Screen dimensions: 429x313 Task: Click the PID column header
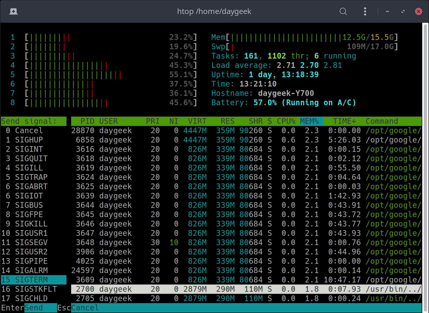[87, 121]
